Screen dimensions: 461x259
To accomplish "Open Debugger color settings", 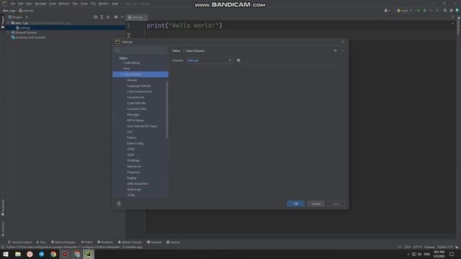I will coord(133,114).
